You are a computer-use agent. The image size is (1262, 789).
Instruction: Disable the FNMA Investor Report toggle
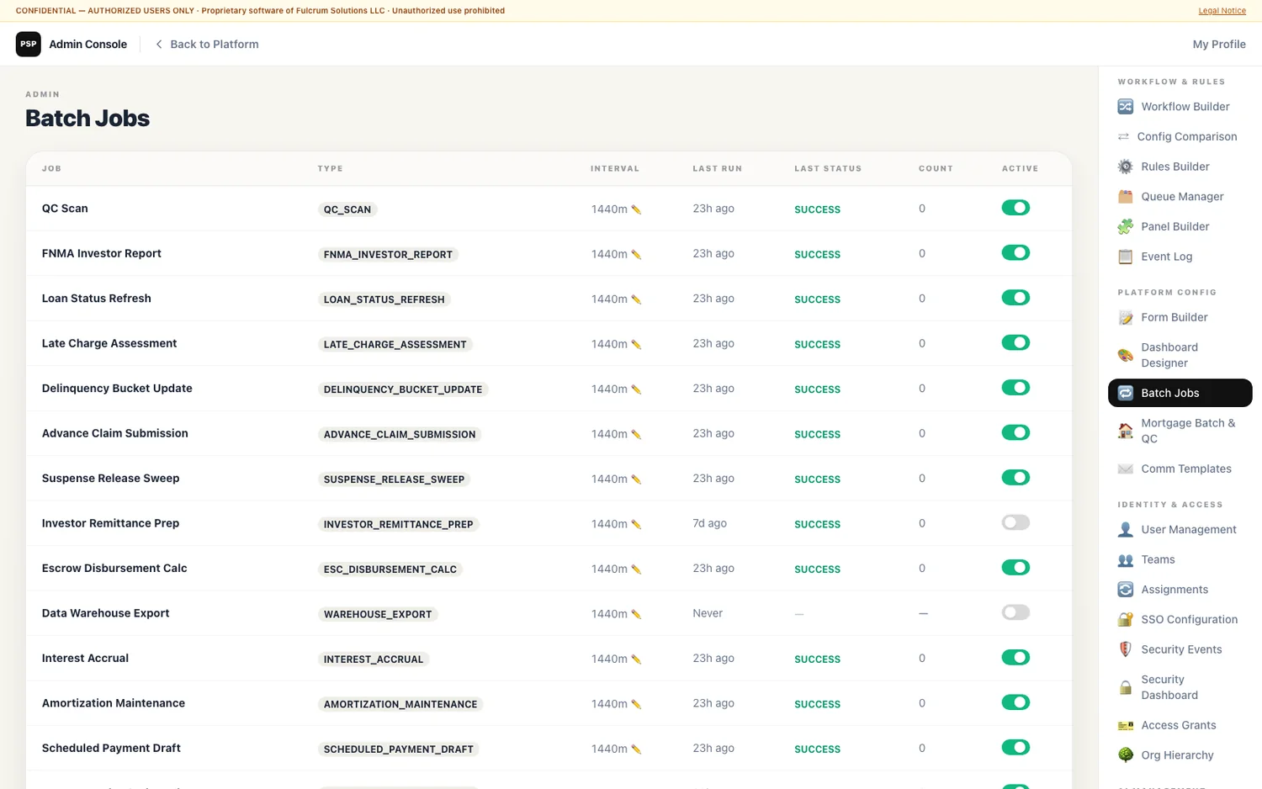(1015, 252)
